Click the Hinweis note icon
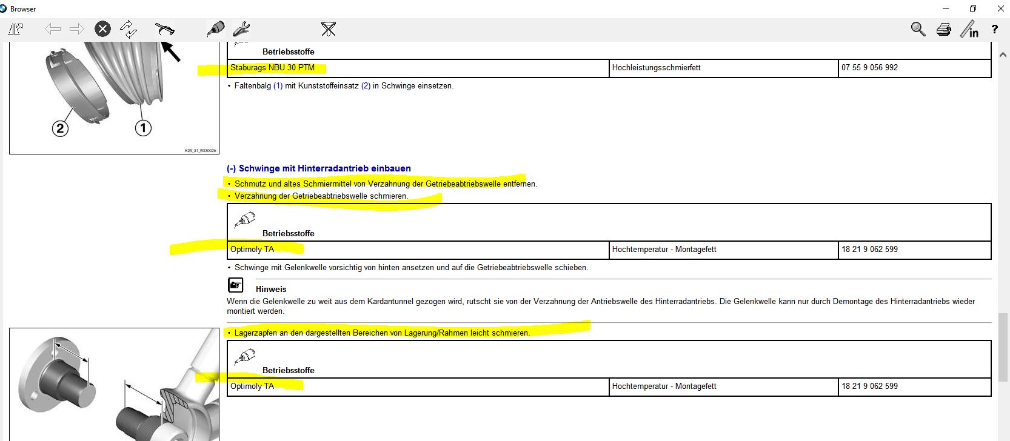 [236, 285]
